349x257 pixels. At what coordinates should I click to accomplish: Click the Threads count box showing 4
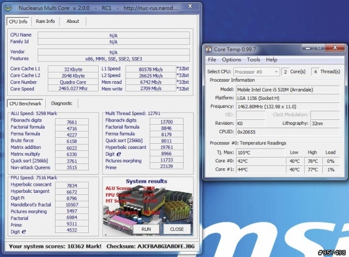click(x=315, y=71)
